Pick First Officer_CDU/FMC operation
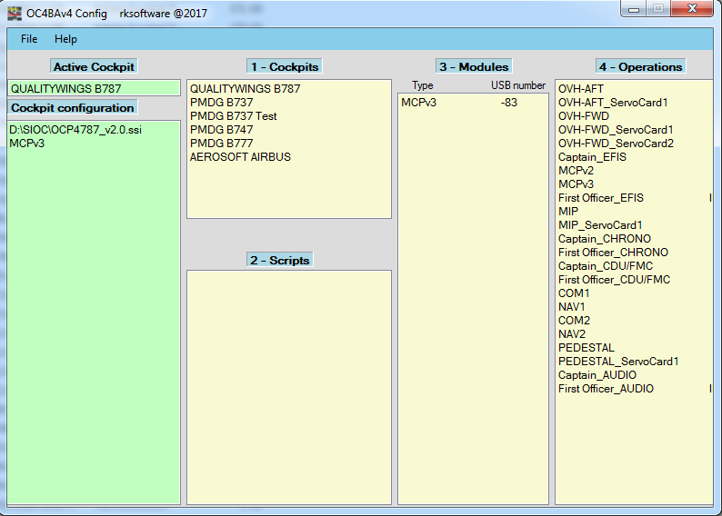 [614, 280]
